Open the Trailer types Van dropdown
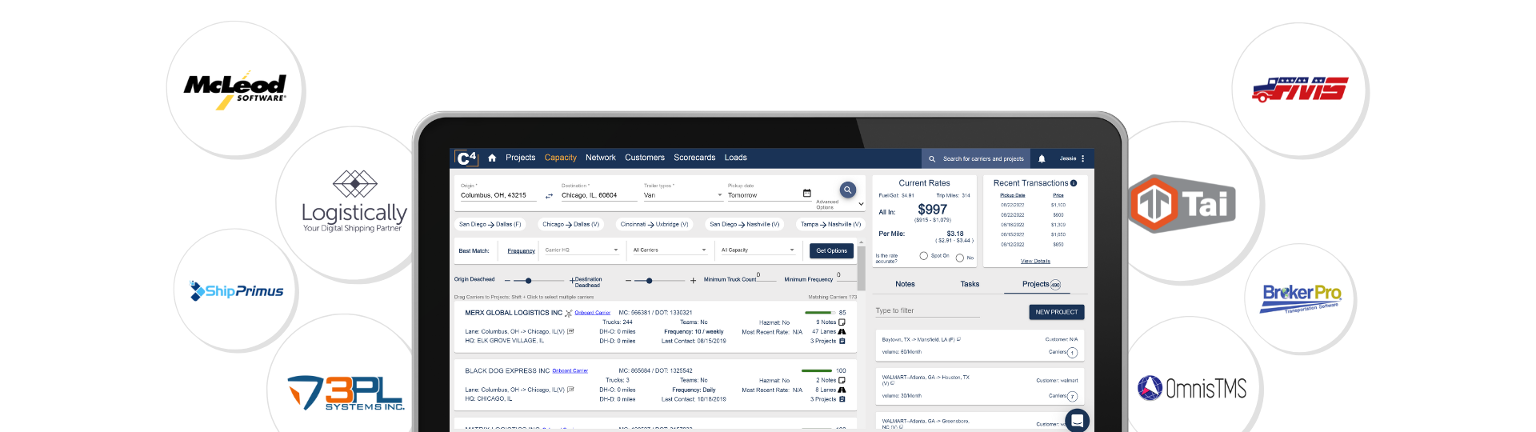The height and width of the screenshot is (432, 1536). [682, 195]
